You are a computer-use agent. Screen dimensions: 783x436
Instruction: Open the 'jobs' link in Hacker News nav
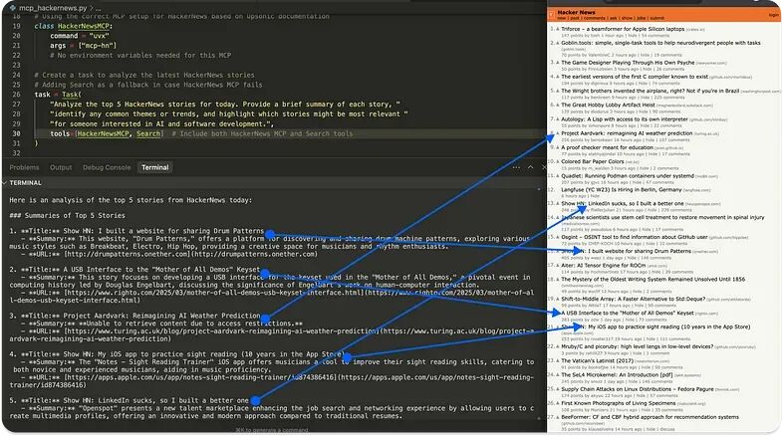click(x=642, y=18)
